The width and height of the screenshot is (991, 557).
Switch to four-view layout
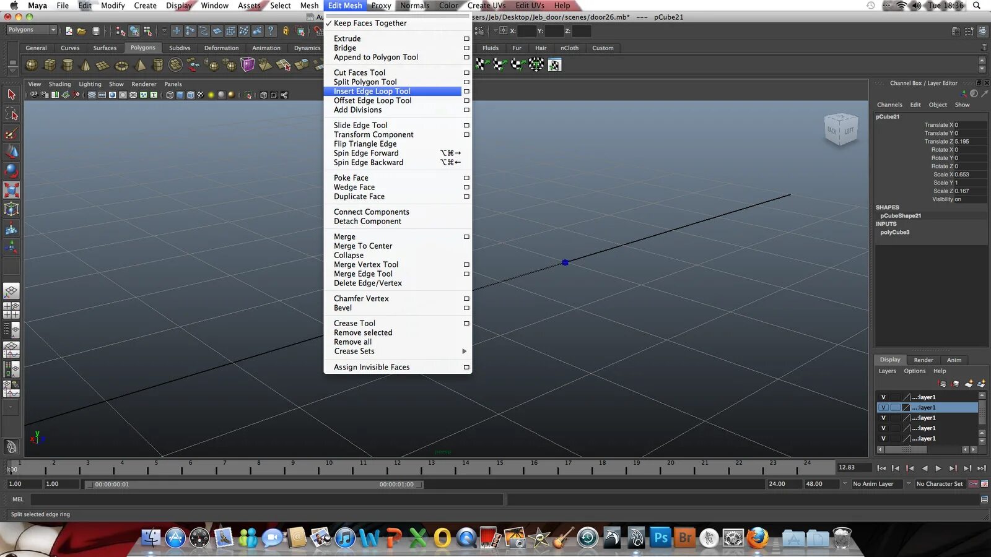tap(11, 310)
